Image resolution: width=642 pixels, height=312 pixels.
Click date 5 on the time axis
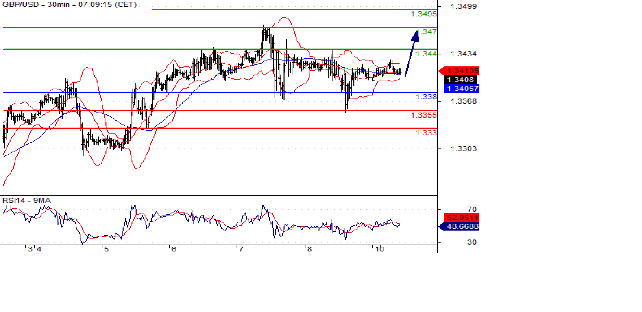click(x=106, y=249)
